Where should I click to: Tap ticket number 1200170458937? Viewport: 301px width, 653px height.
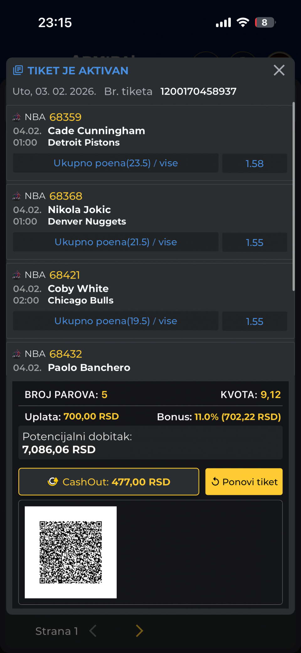198,91
